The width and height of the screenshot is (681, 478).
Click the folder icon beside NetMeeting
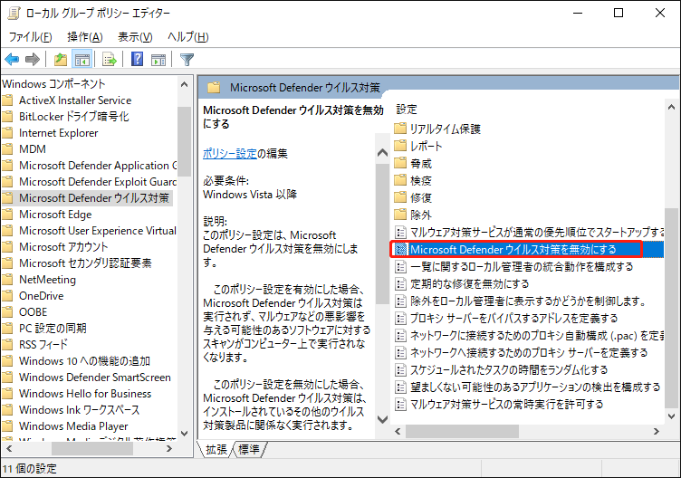click(x=7, y=280)
